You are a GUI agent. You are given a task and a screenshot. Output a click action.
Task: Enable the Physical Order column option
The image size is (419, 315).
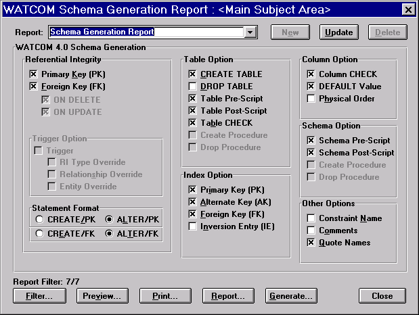point(311,99)
